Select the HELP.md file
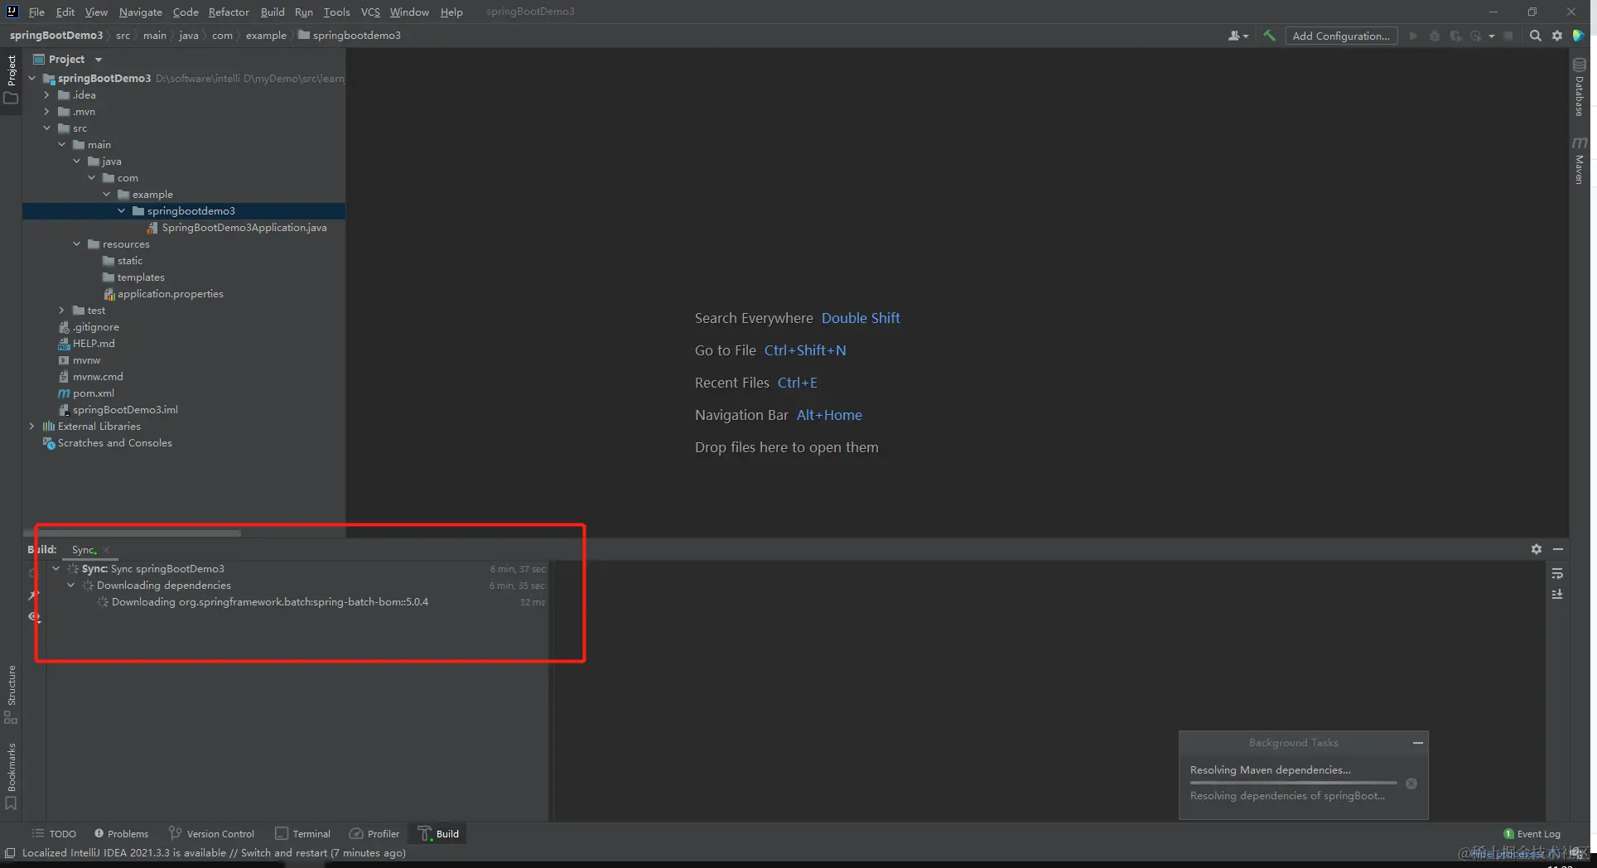 [94, 344]
